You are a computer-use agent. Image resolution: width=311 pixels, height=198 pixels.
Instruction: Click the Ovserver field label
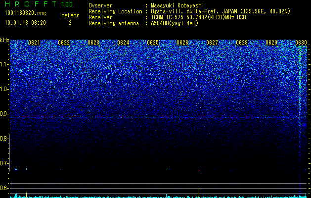coord(100,5)
